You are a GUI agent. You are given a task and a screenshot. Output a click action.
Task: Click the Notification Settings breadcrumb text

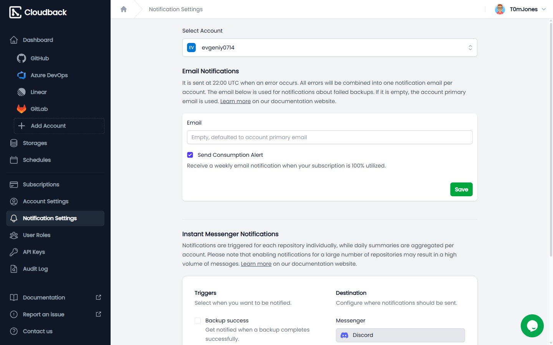click(x=176, y=9)
